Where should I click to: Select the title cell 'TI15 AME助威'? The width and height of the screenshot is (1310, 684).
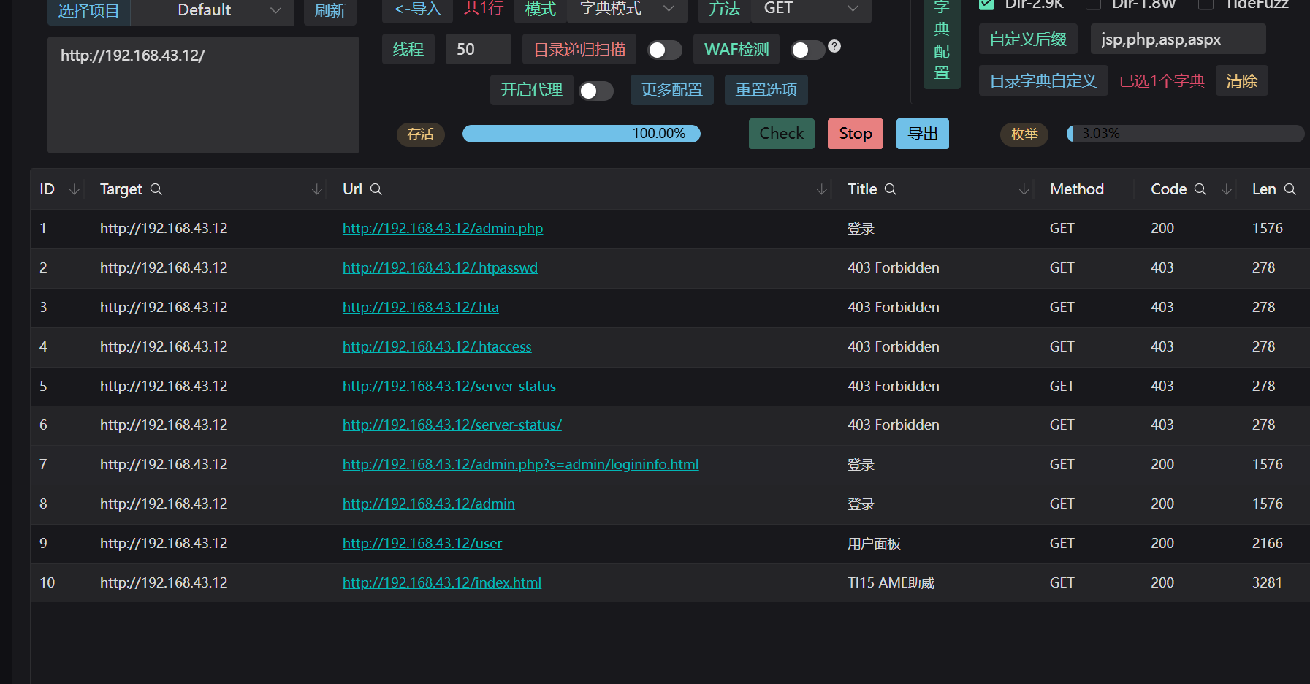pos(891,583)
